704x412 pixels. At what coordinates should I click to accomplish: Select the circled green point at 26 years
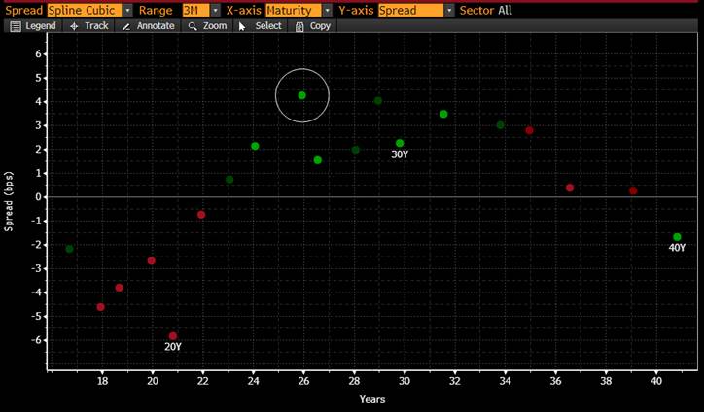point(301,95)
